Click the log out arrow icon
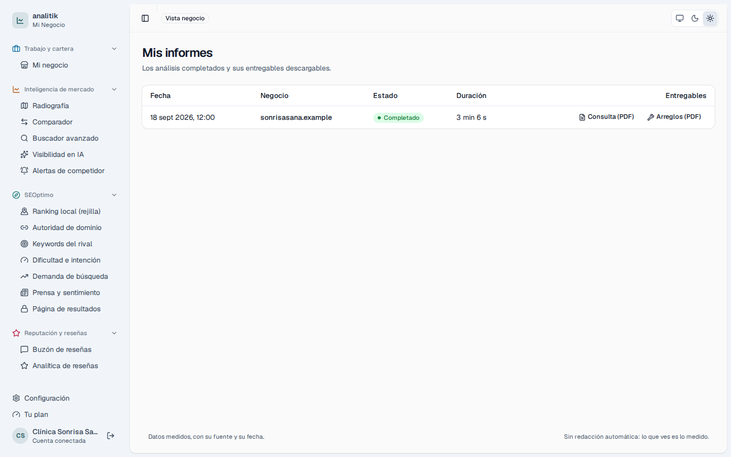The image size is (731, 457). click(111, 436)
